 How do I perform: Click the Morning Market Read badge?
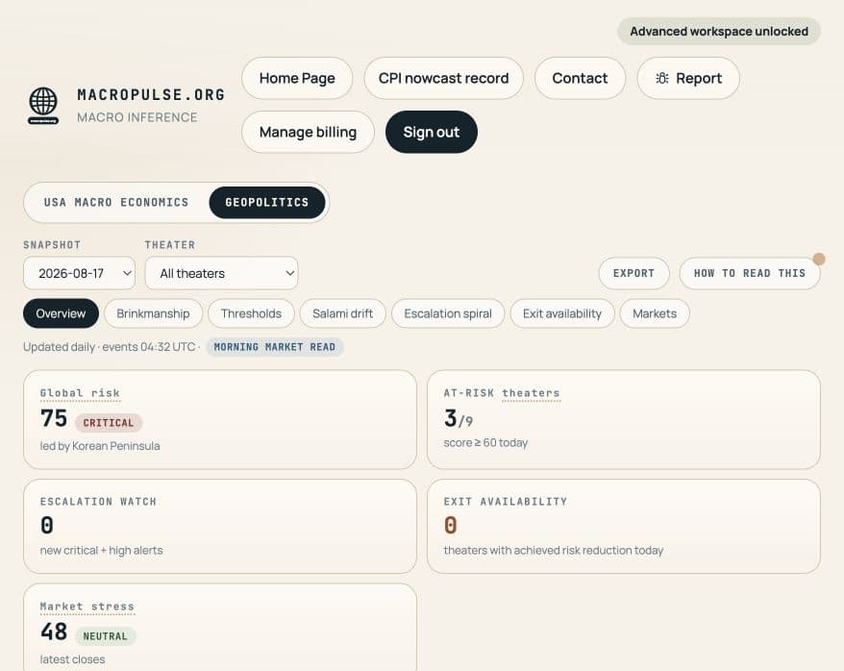coord(275,347)
